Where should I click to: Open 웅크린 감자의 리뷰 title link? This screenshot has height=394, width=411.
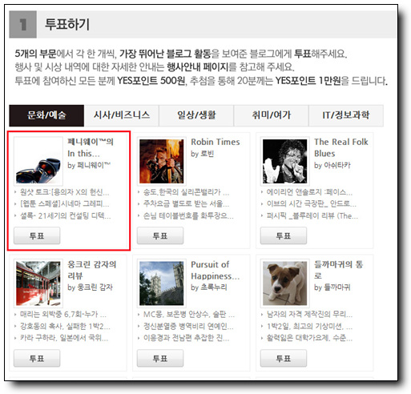click(91, 270)
